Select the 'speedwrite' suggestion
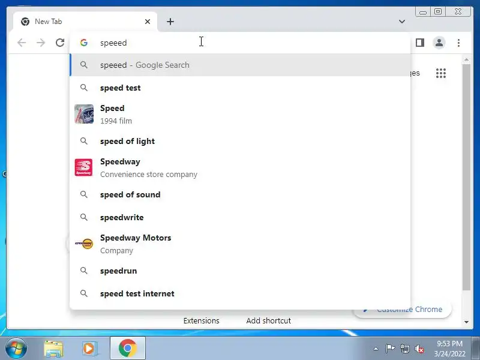The width and height of the screenshot is (480, 360). [241, 217]
